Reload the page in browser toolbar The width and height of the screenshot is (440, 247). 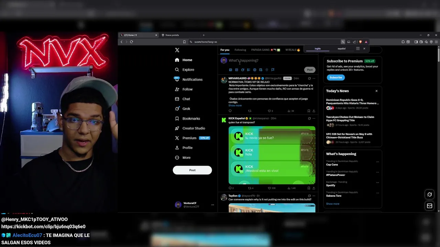pyautogui.click(x=131, y=42)
